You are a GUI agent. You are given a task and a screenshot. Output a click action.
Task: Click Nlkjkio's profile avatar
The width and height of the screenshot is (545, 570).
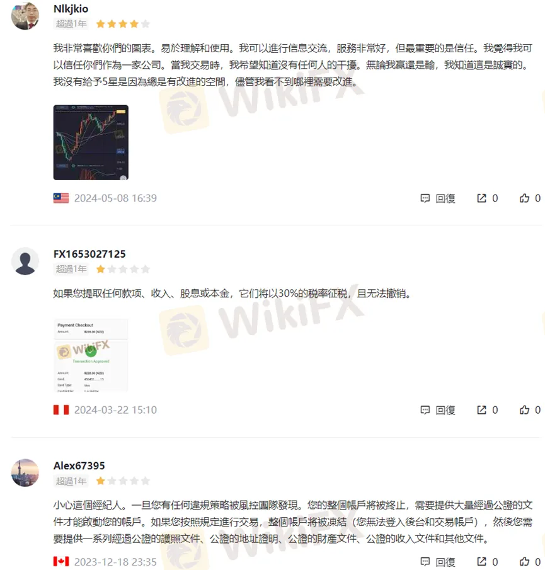point(25,16)
